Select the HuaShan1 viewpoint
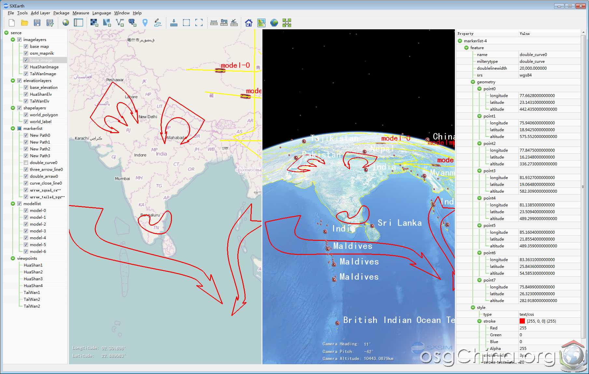This screenshot has height=374, width=589. (x=33, y=265)
